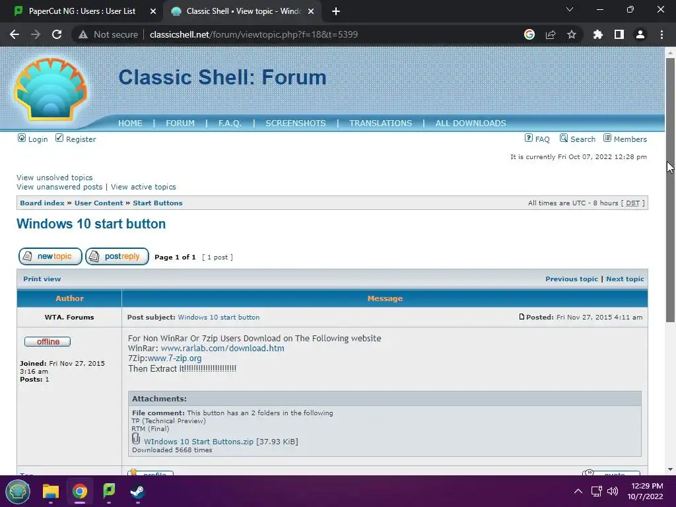Click the page vertical scrollbar thumb
The image size is (676, 507).
coord(670,189)
